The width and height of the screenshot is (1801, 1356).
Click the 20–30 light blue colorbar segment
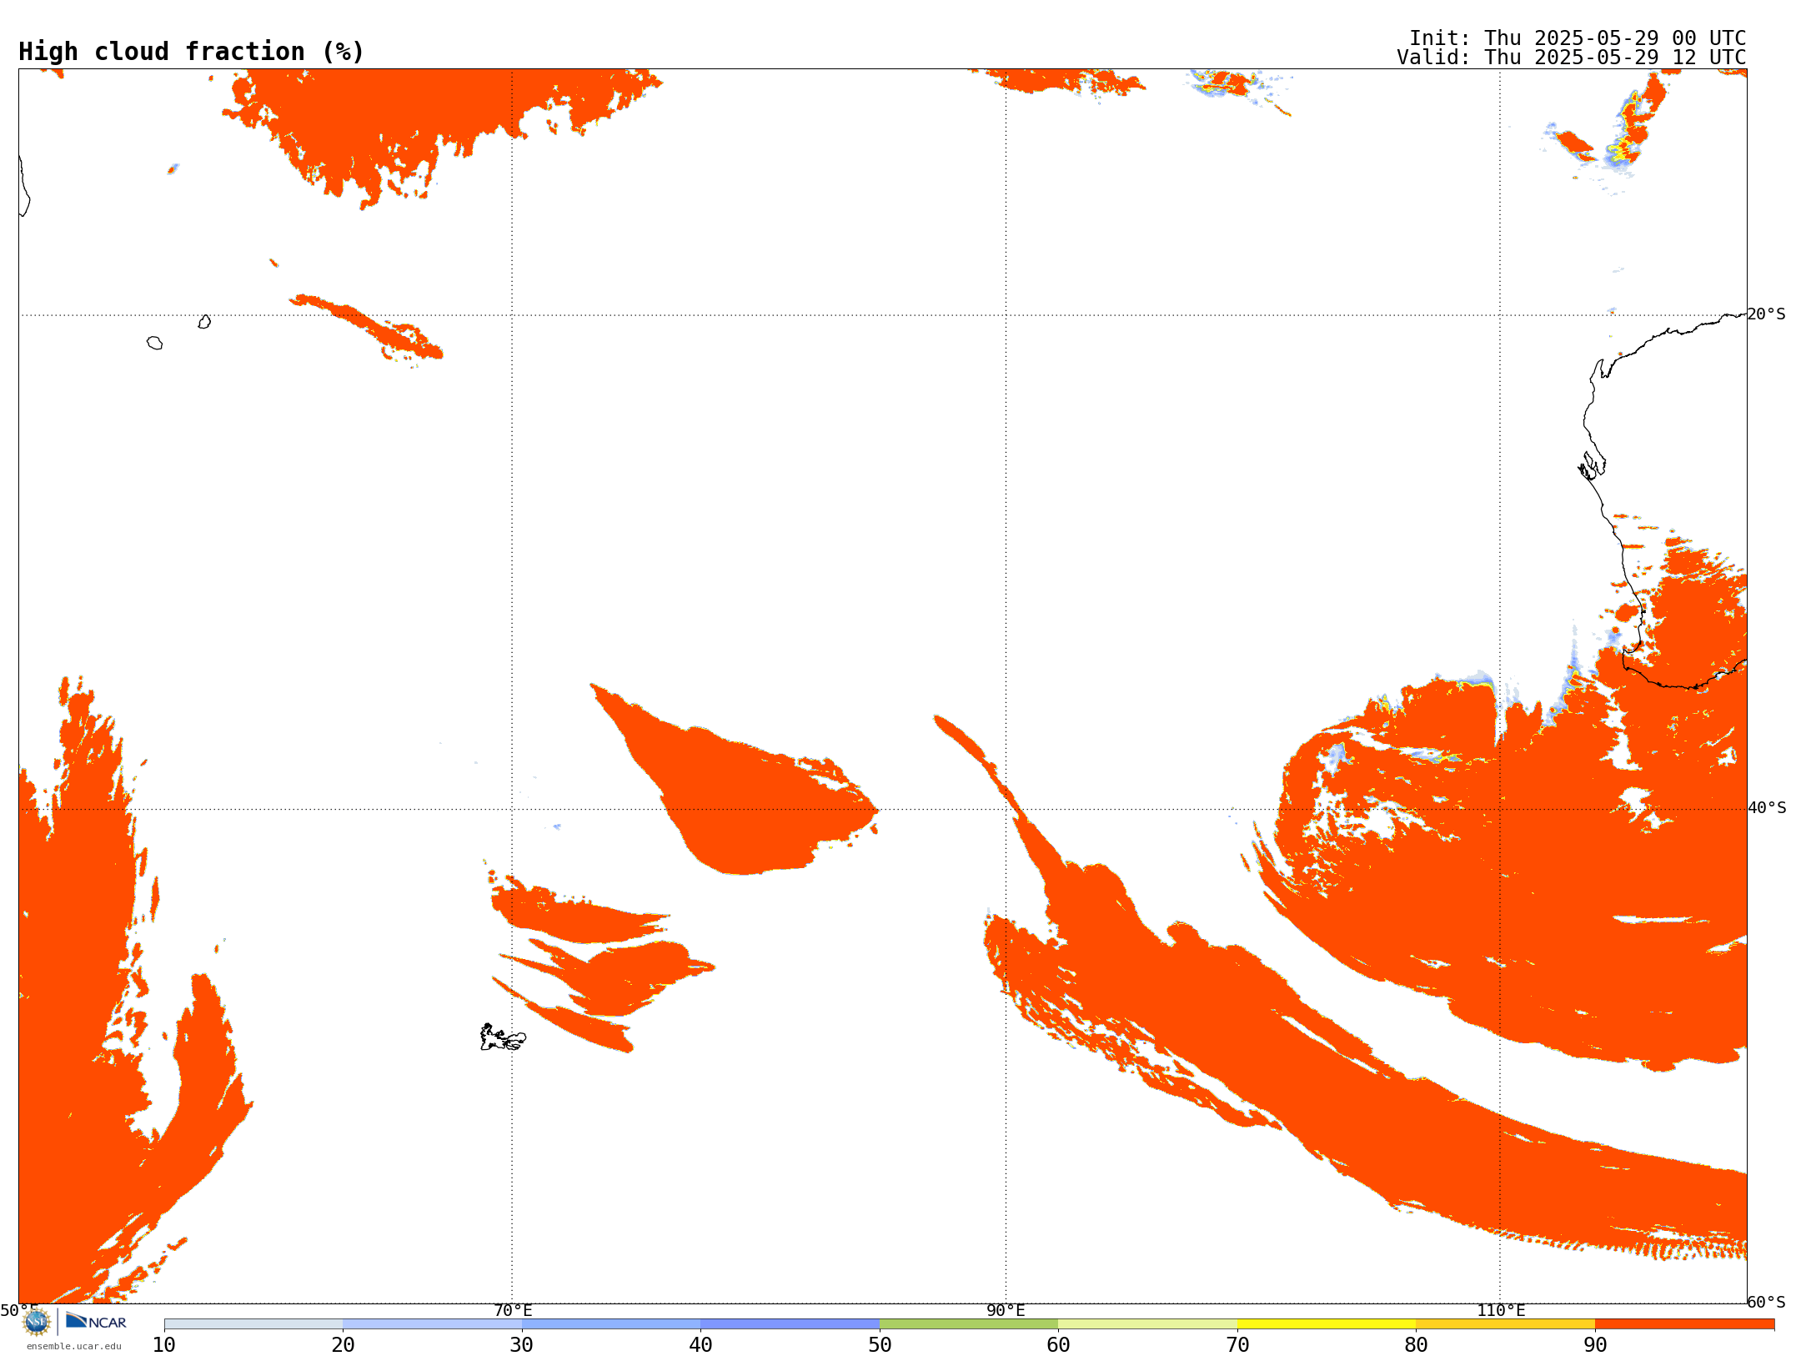coord(432,1324)
